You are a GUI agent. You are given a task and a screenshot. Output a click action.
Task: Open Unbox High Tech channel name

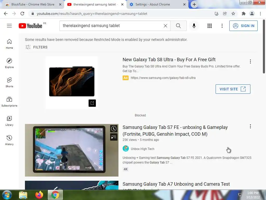143,149
